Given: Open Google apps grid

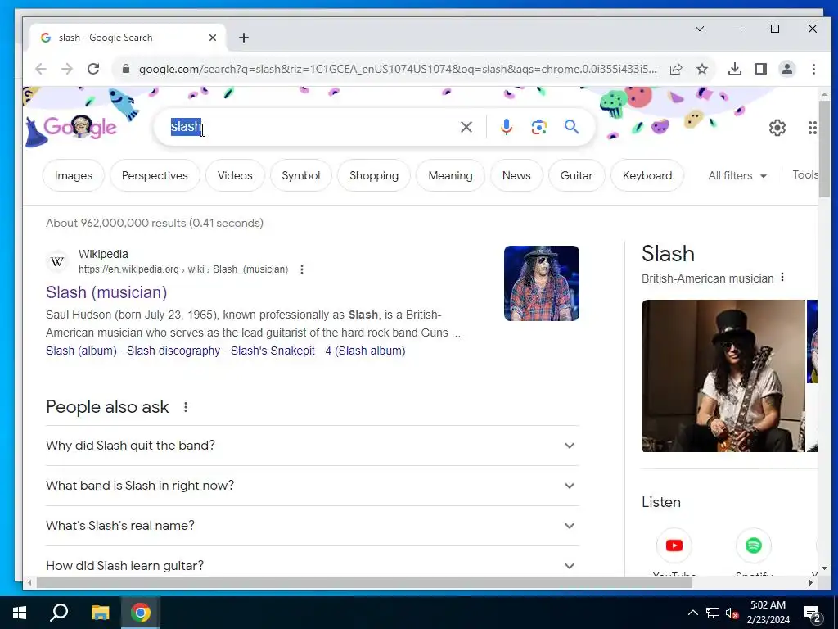Looking at the screenshot, I should 812,128.
